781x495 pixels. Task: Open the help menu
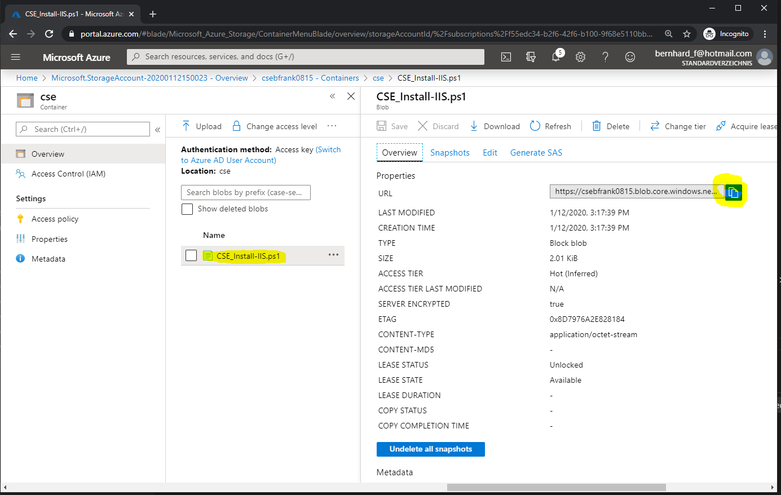[x=605, y=57]
